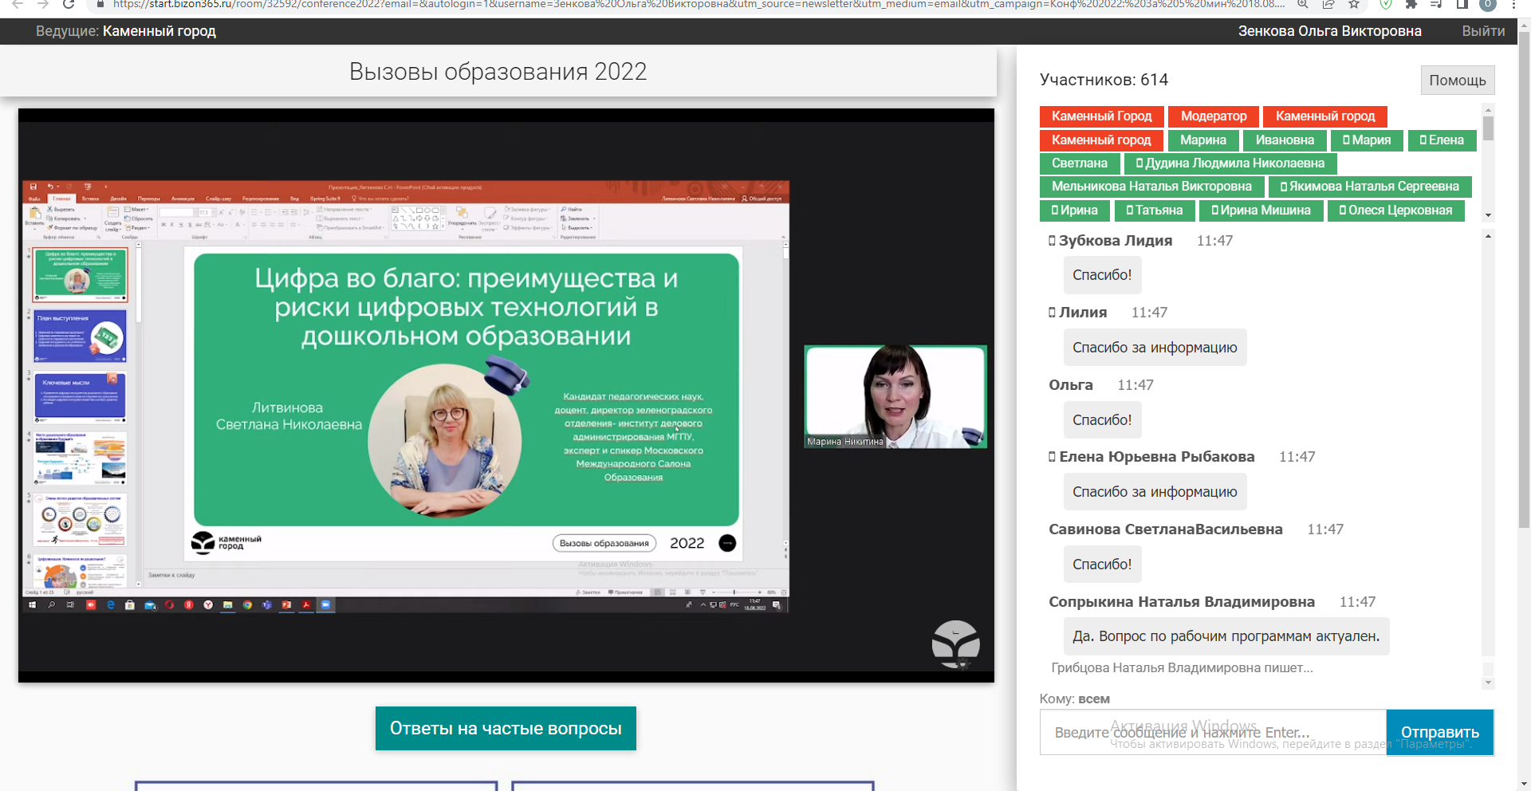The image size is (1531, 791).
Task: Click the Каменный город logo watermark on video
Action: pyautogui.click(x=955, y=643)
